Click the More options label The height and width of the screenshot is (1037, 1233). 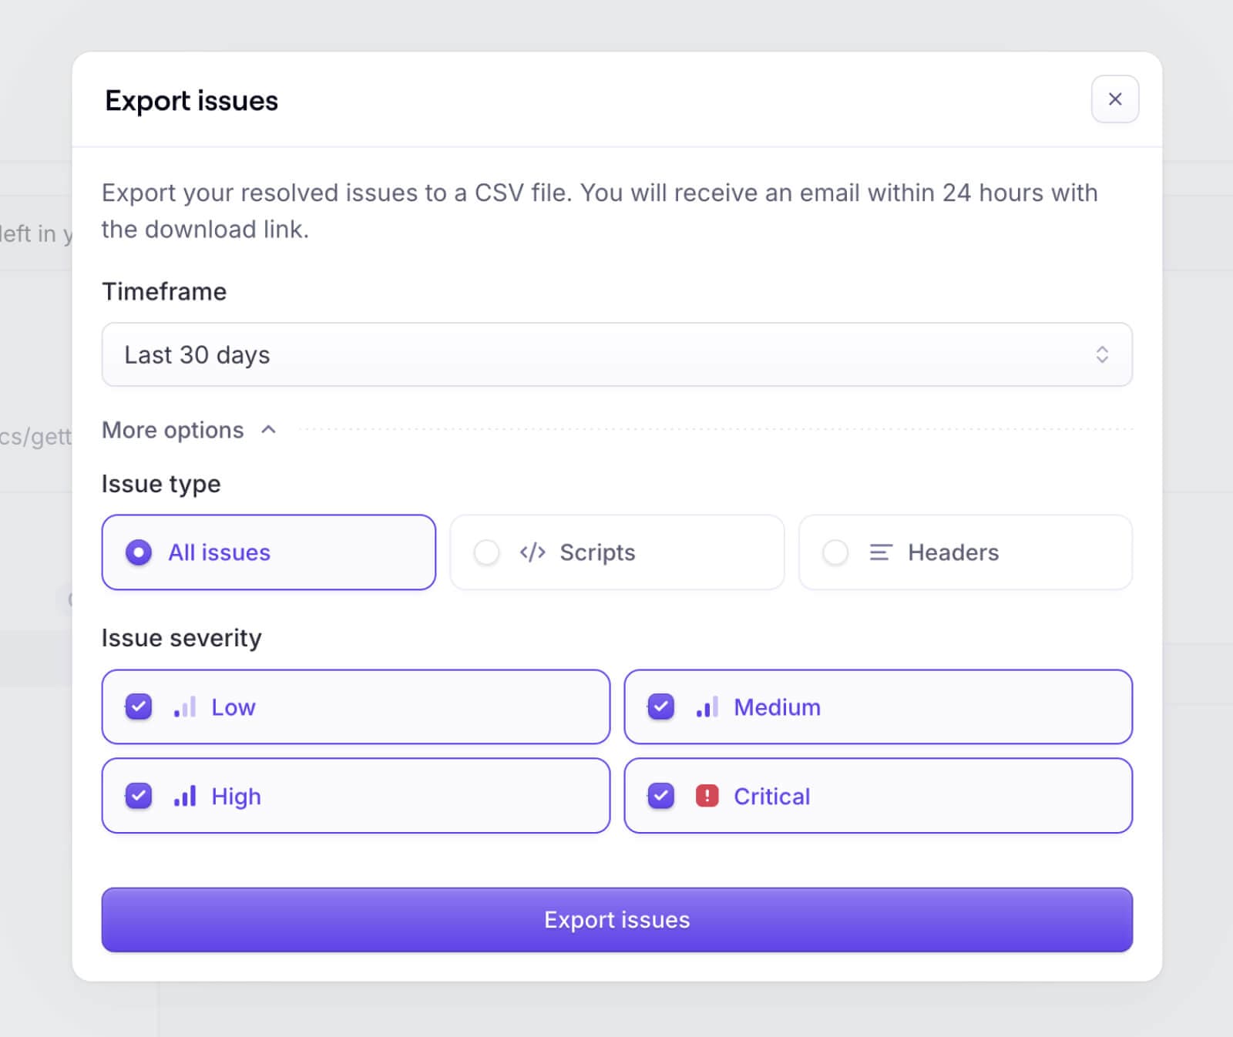coord(173,430)
